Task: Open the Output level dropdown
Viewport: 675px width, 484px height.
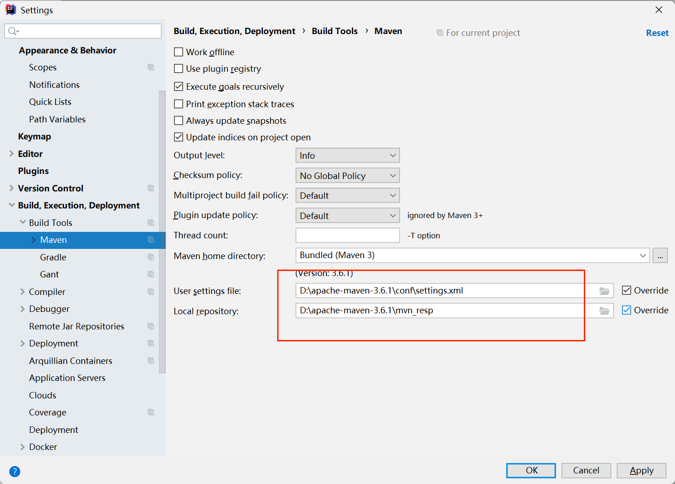Action: tap(348, 156)
